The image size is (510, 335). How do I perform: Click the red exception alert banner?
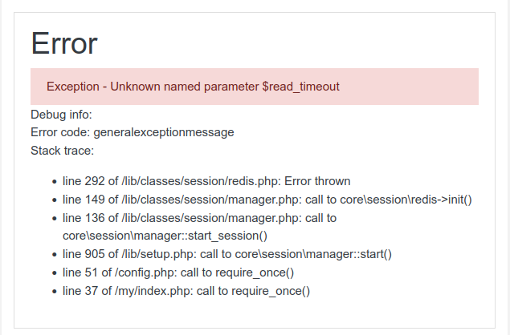[x=255, y=87]
